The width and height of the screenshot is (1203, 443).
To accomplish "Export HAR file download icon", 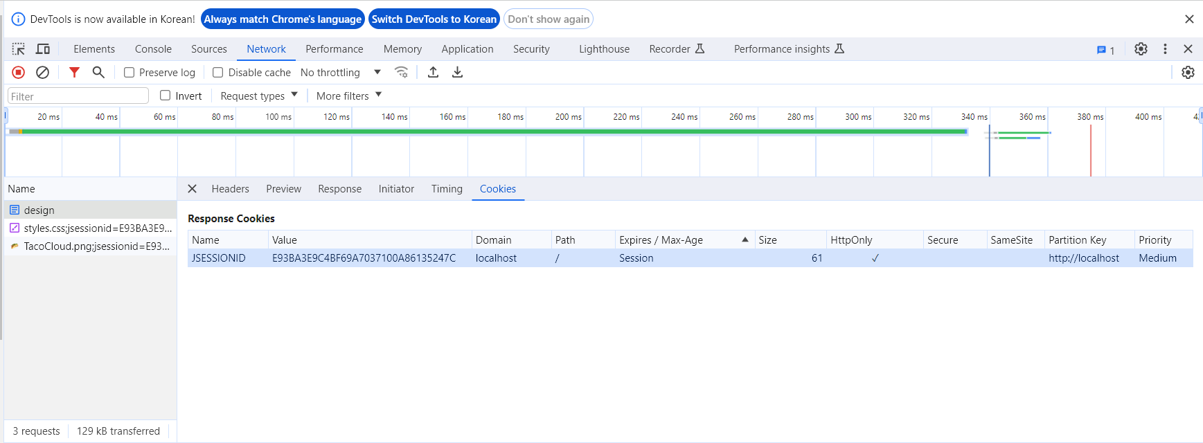I will 457,72.
